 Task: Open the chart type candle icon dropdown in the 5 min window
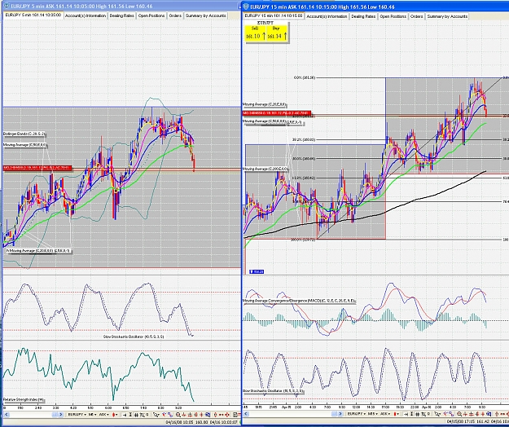point(115,414)
